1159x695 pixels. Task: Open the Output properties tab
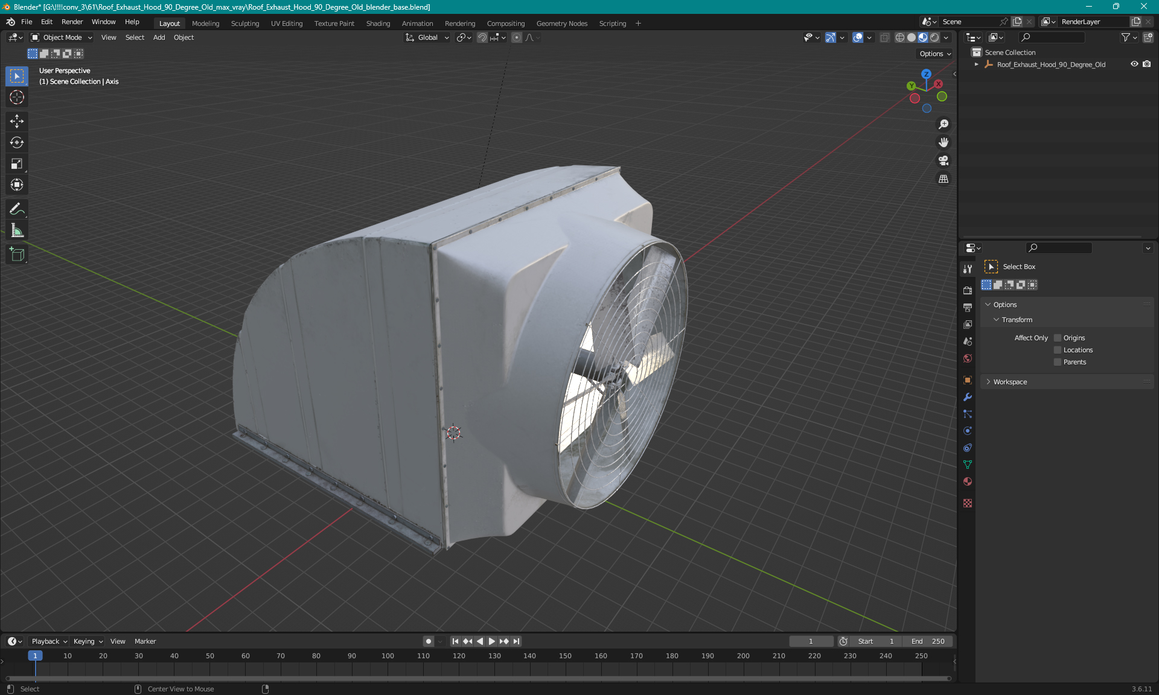click(x=968, y=307)
